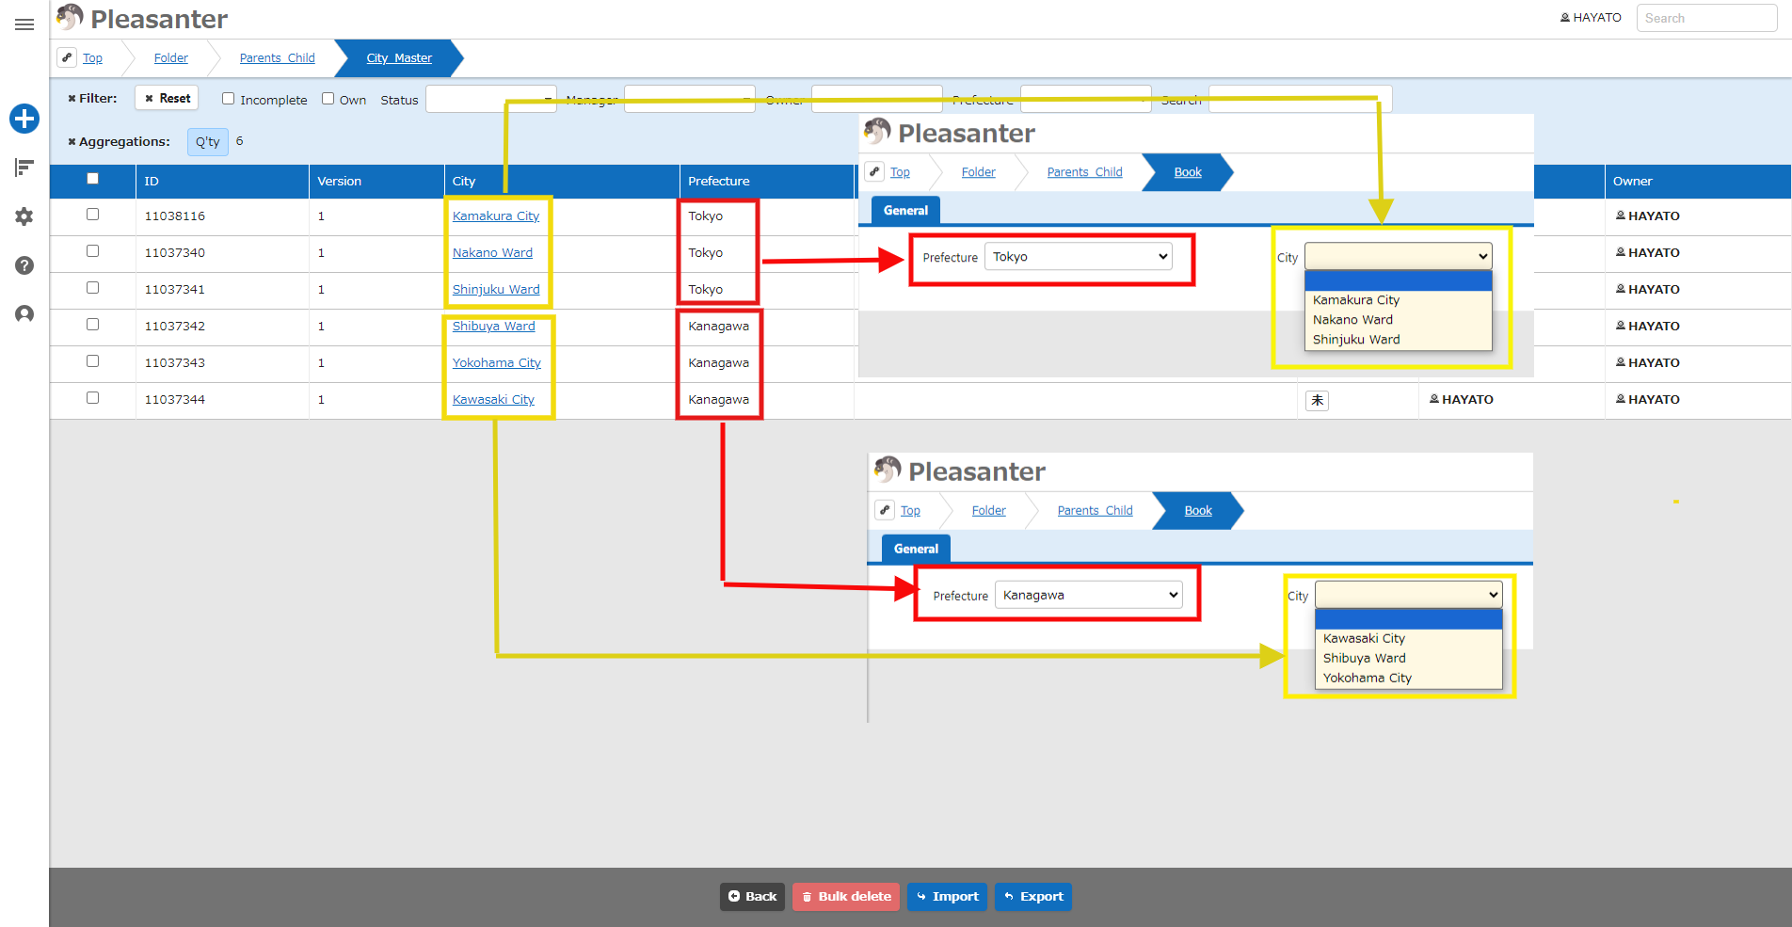
Task: Click the aggregation count value 6
Action: click(239, 141)
